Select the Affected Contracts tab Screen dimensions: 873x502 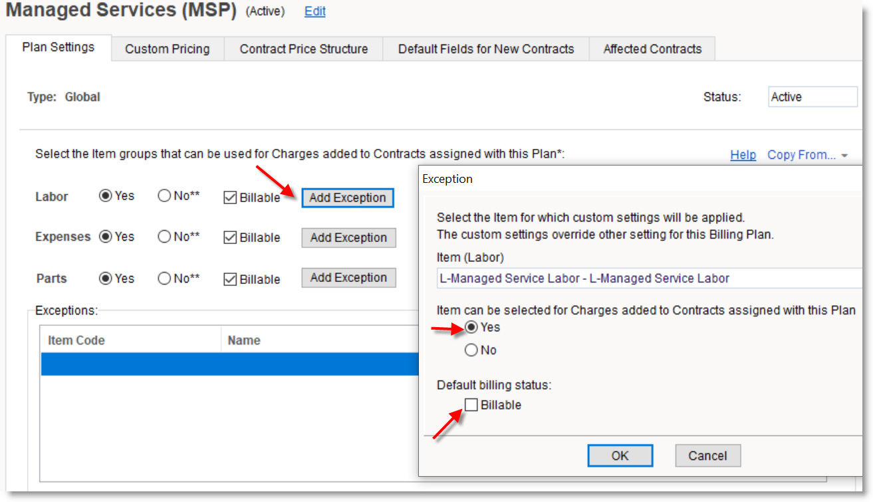click(652, 49)
